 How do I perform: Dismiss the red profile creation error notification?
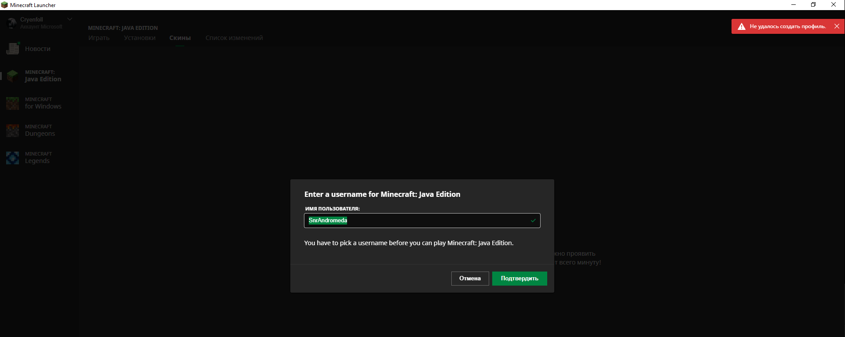click(x=837, y=26)
